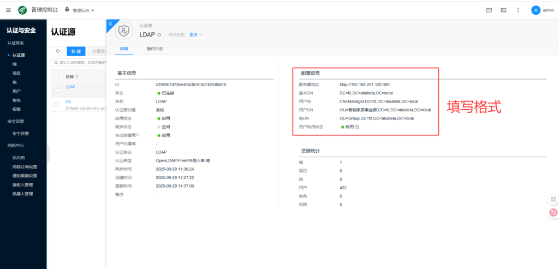Launch the cloud shell terminal icon
Screen dimensions: 559x269
click(x=503, y=10)
